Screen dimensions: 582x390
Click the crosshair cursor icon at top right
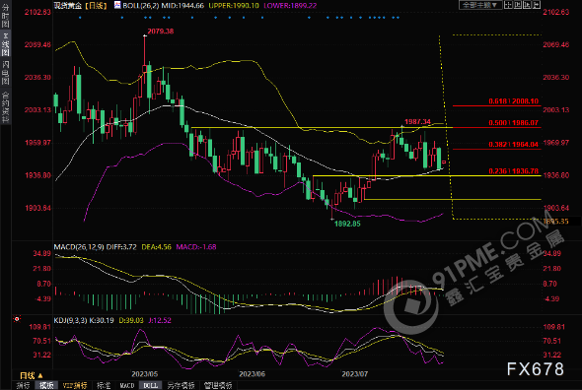[508, 5]
